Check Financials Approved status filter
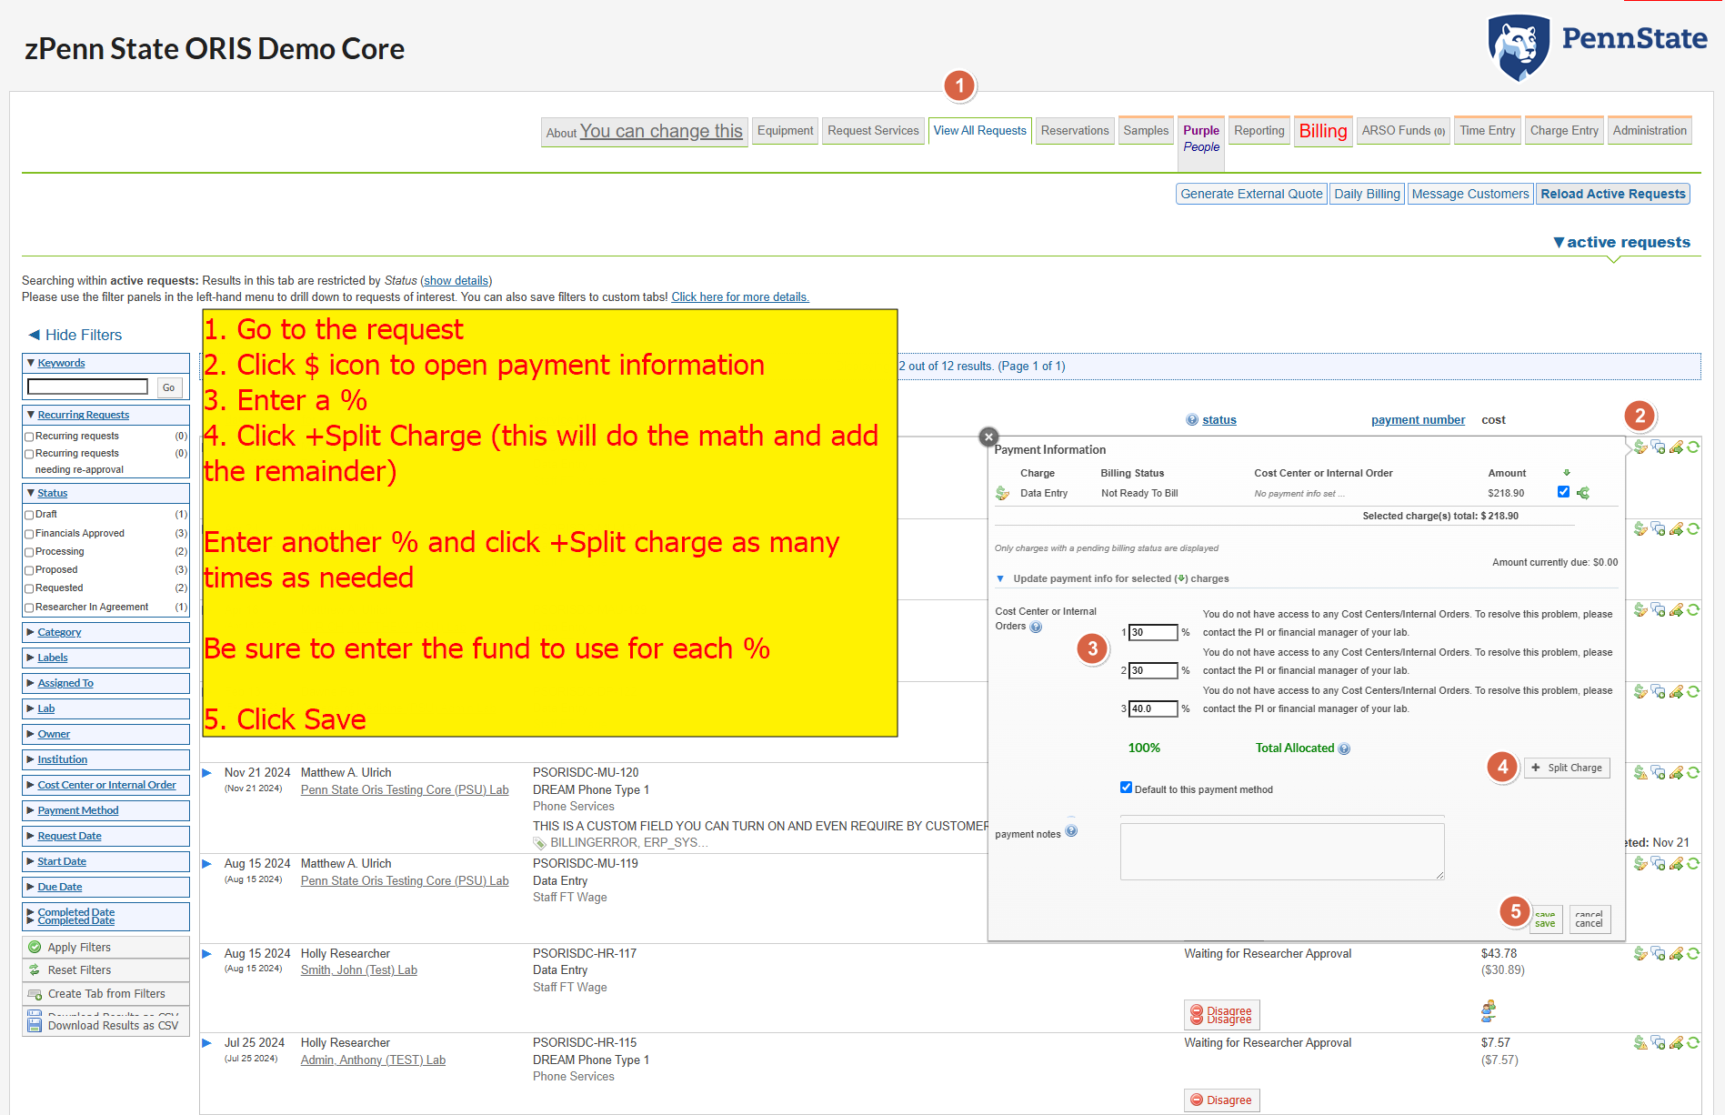This screenshot has height=1115, width=1725. pyautogui.click(x=29, y=535)
